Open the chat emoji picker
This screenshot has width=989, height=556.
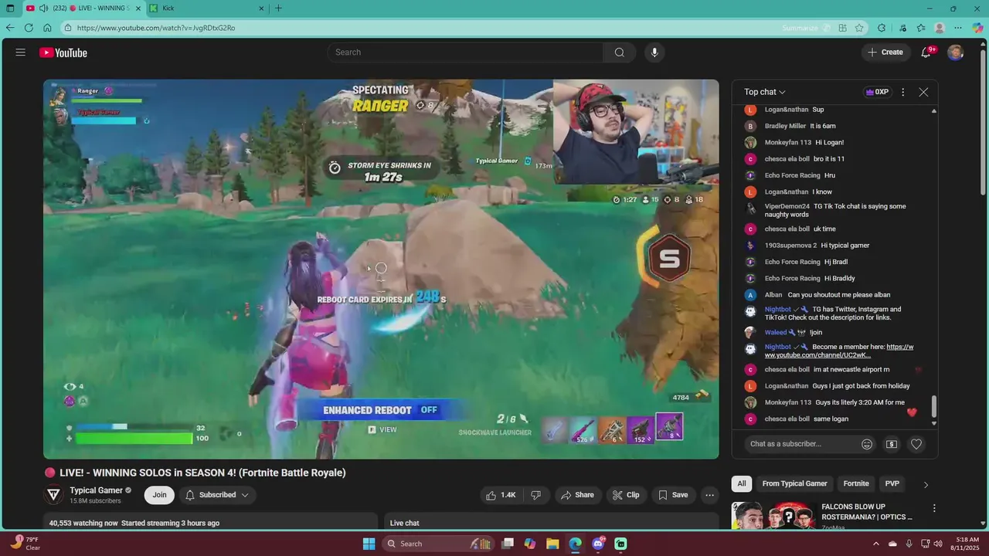[867, 444]
